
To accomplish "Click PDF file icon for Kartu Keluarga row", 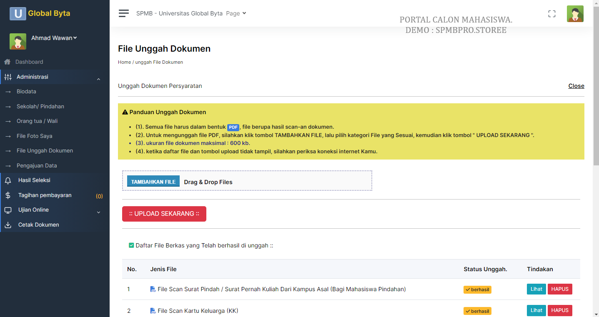I will [x=153, y=311].
